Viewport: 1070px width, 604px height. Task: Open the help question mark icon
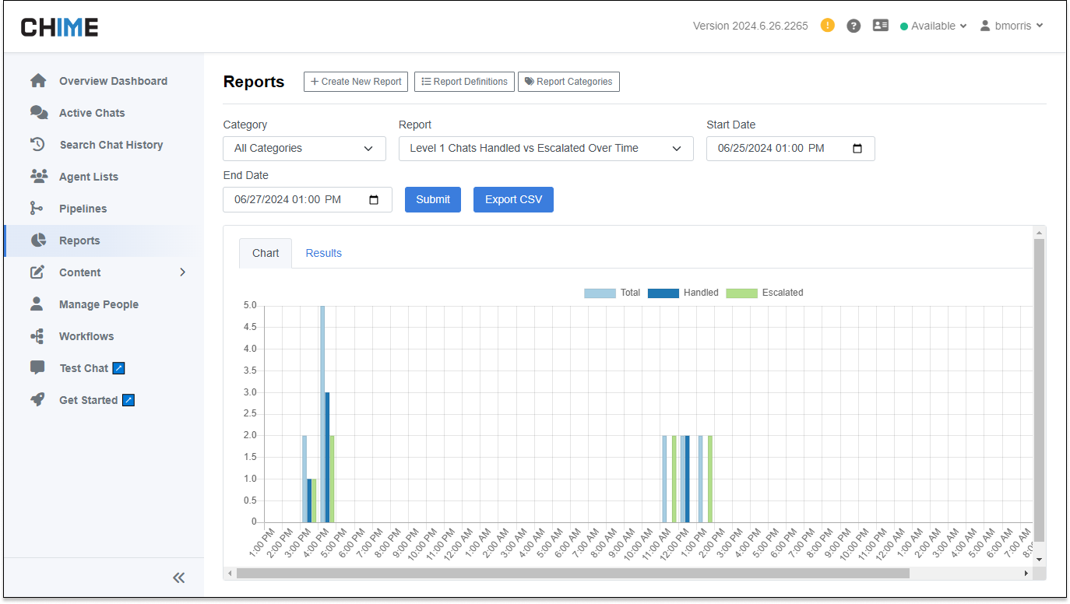click(x=854, y=26)
